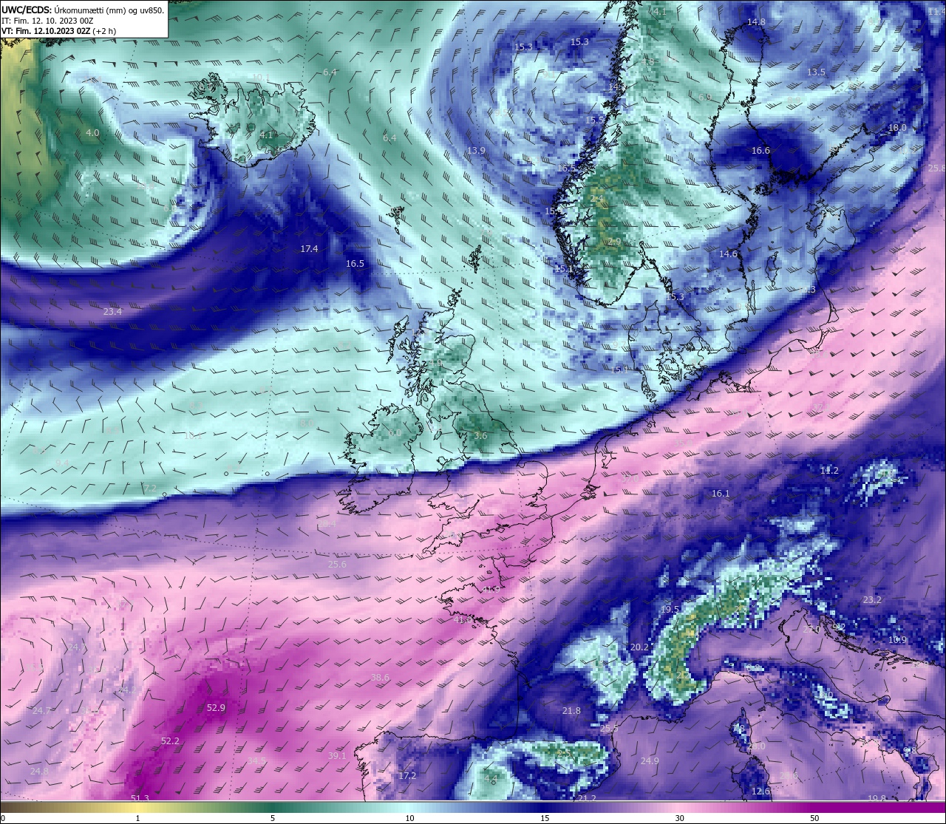
Task: Click the 23.4 value west of Ireland
Action: tap(112, 312)
